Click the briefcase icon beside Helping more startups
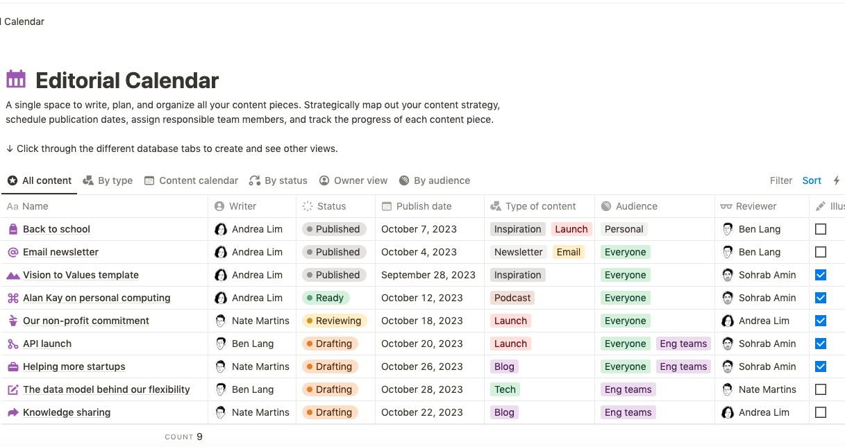This screenshot has height=447, width=845. click(x=12, y=366)
